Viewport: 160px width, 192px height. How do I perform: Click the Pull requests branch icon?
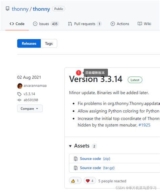pos(70,24)
